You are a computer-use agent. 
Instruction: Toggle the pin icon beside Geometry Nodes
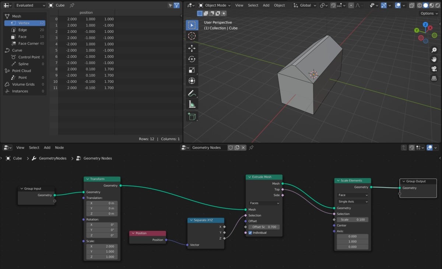(251, 148)
